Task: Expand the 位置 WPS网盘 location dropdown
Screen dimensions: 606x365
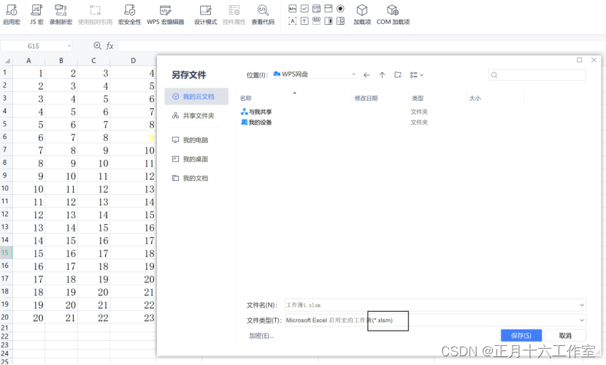Action: pyautogui.click(x=353, y=74)
